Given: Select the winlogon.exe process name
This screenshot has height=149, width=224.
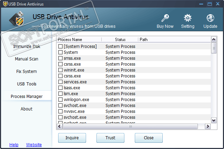Looking at the screenshot, I should pos(76,100).
